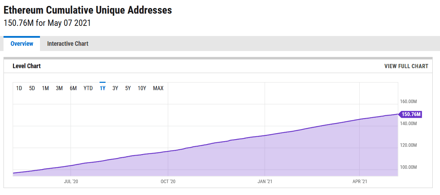Set chart range to 6M
This screenshot has height=195, width=440.
tap(73, 88)
